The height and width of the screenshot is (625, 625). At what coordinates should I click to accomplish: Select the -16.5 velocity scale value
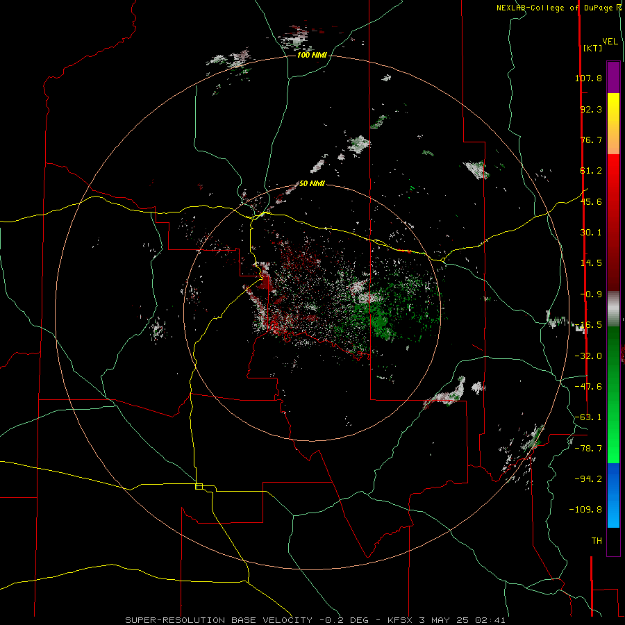pyautogui.click(x=588, y=325)
